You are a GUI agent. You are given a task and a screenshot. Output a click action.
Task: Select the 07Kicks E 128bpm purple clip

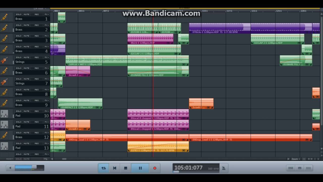tap(251, 28)
